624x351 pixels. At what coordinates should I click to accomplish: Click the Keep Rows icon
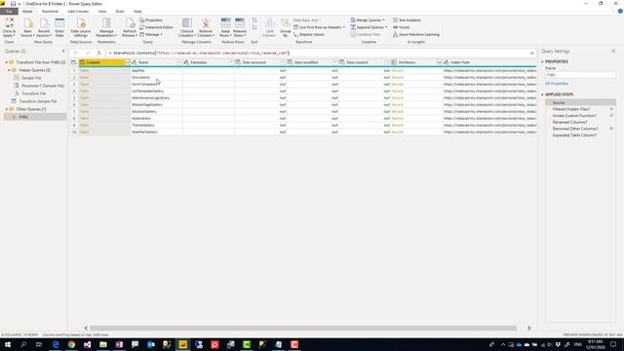tap(225, 23)
